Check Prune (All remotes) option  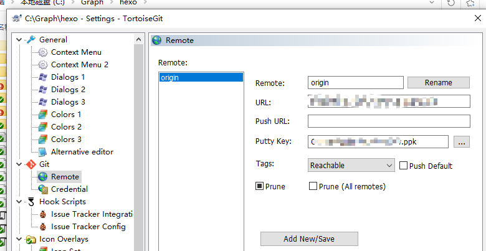pos(313,186)
